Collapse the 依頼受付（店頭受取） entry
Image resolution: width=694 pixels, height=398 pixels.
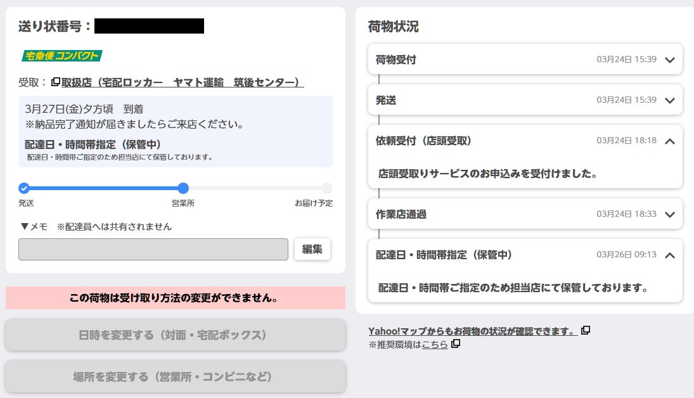click(x=669, y=141)
